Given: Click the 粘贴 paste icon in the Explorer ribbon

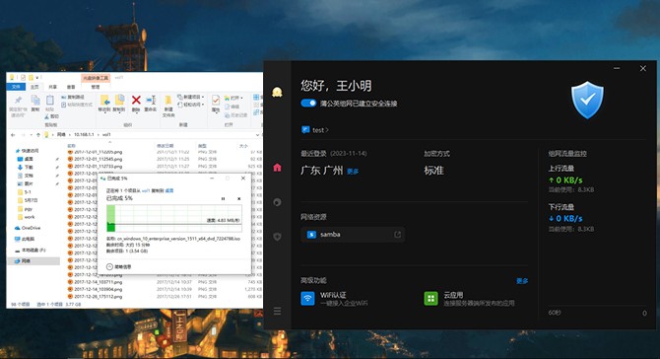Looking at the screenshot, I should 49,101.
